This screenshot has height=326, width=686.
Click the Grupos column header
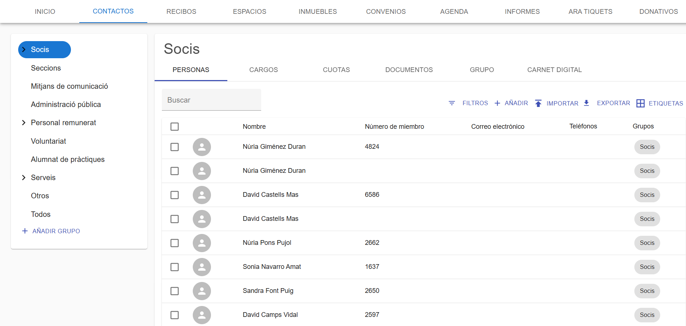click(x=643, y=126)
